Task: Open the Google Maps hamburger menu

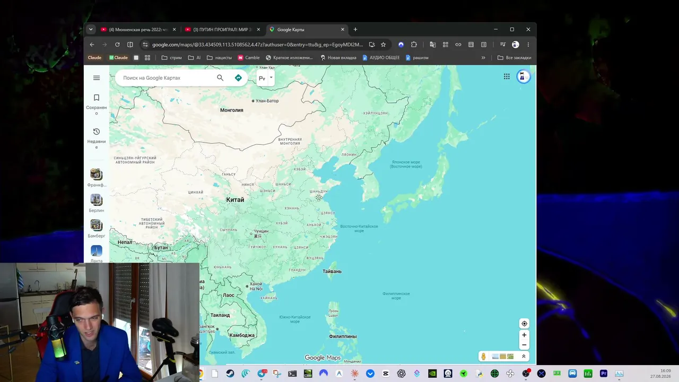Action: point(97,78)
